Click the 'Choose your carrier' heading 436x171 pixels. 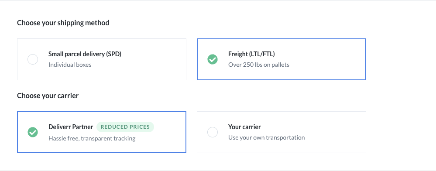[48, 96]
